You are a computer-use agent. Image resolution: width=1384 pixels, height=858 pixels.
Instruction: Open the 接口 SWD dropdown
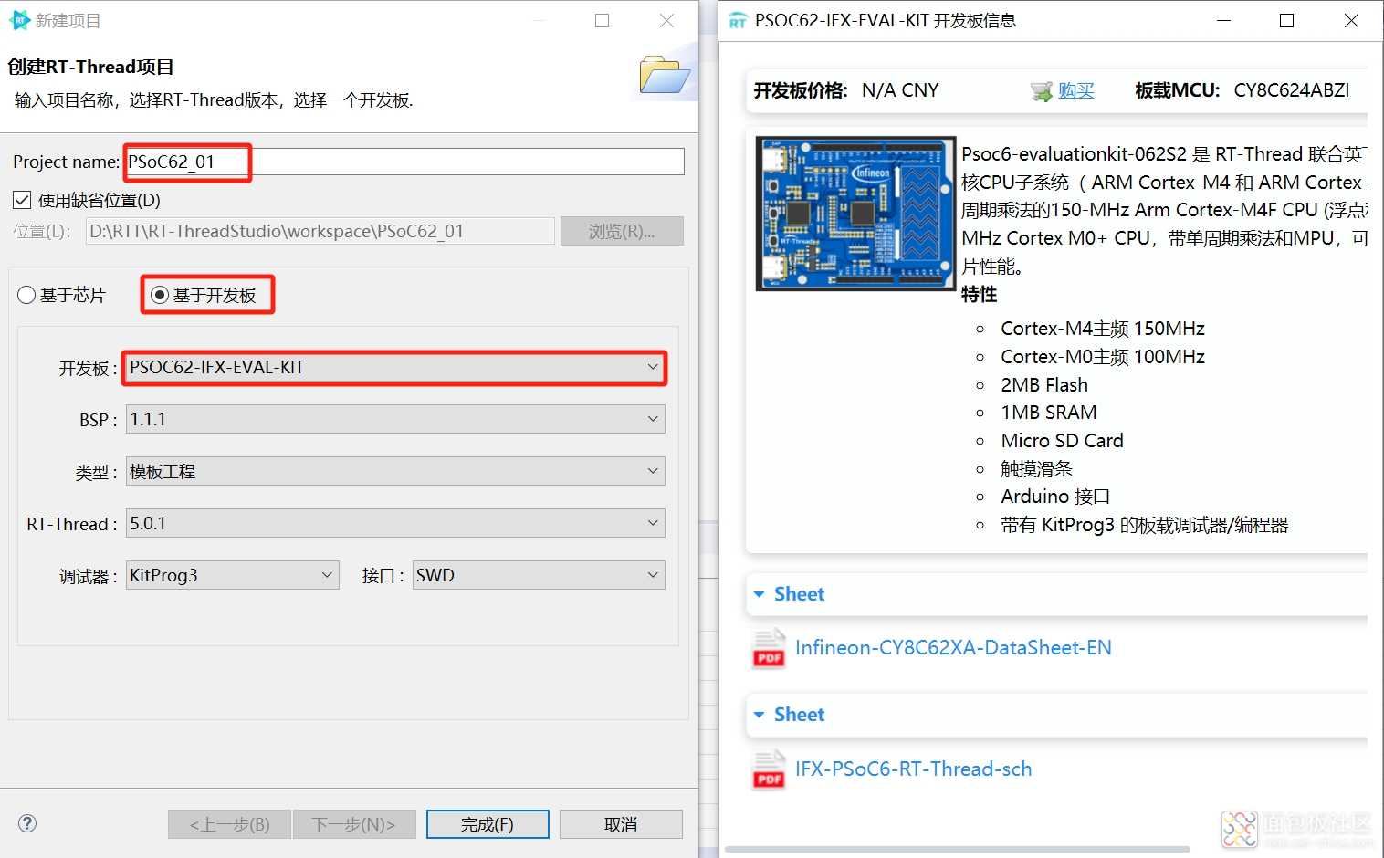pos(539,575)
